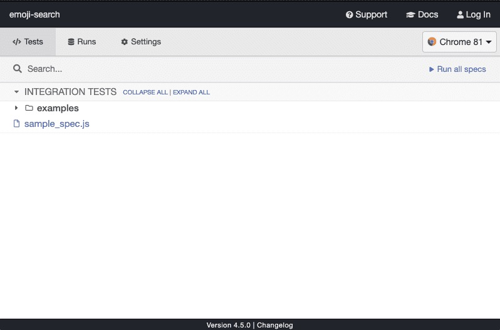Screen dimensions: 500x330
Task: Click the emoji-search project title
Action: [34, 14]
